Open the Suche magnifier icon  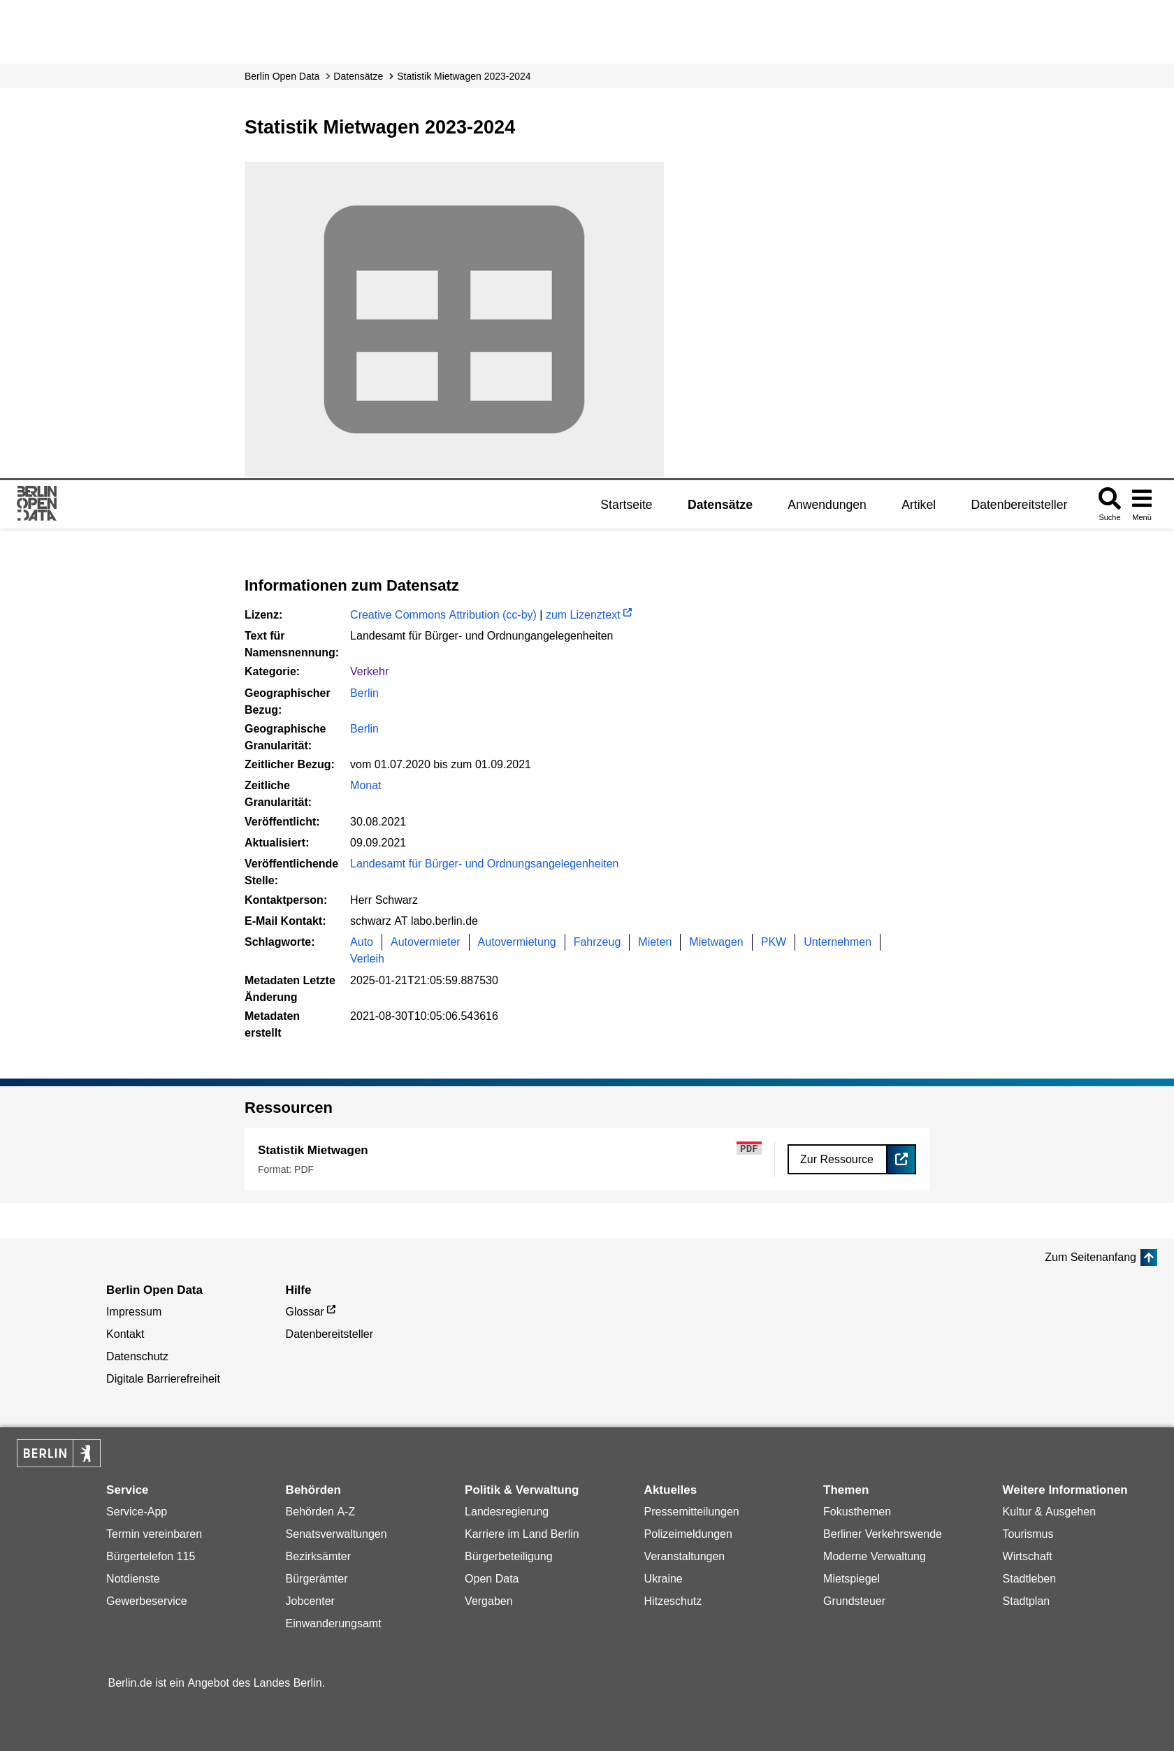1109,500
